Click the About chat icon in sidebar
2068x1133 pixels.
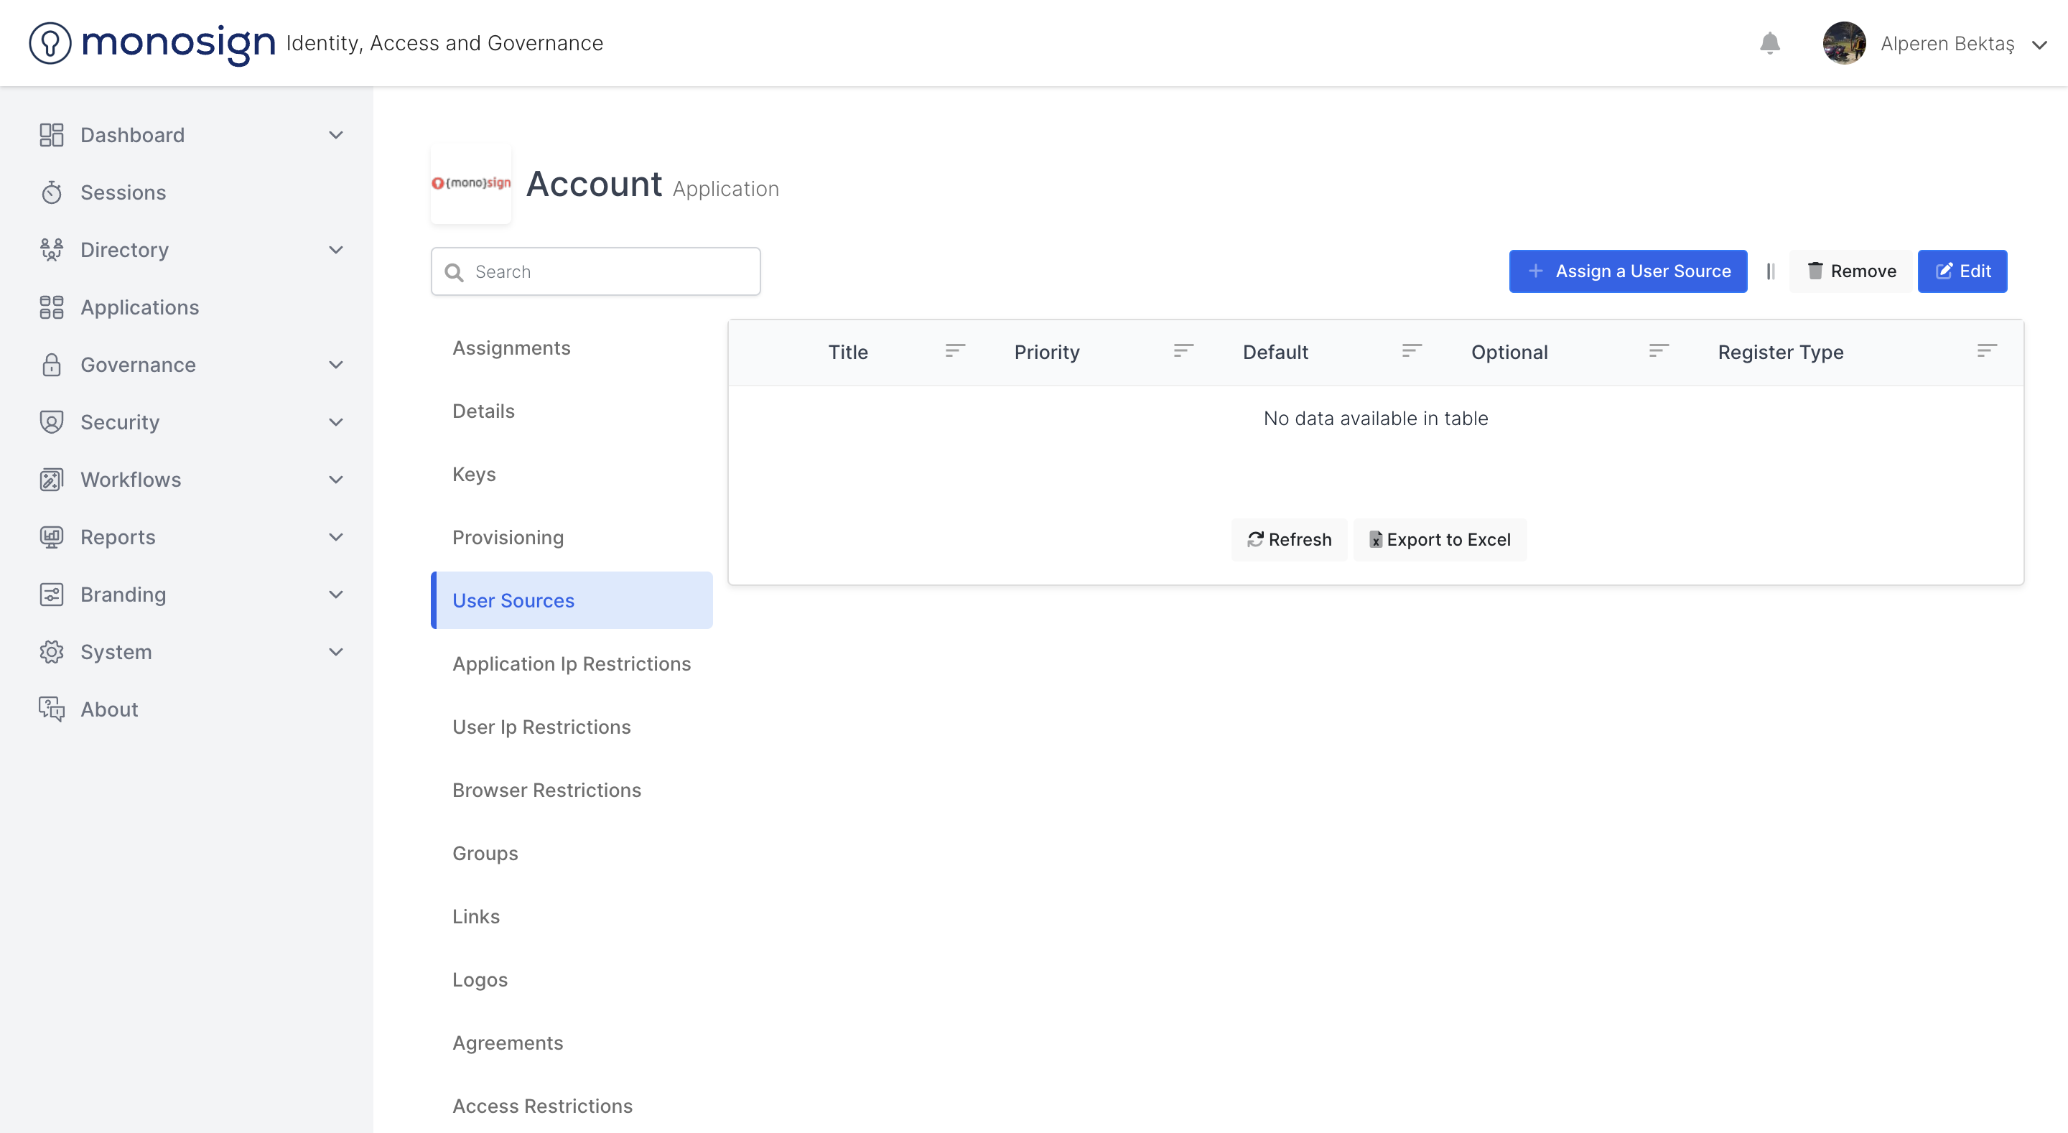(x=52, y=709)
